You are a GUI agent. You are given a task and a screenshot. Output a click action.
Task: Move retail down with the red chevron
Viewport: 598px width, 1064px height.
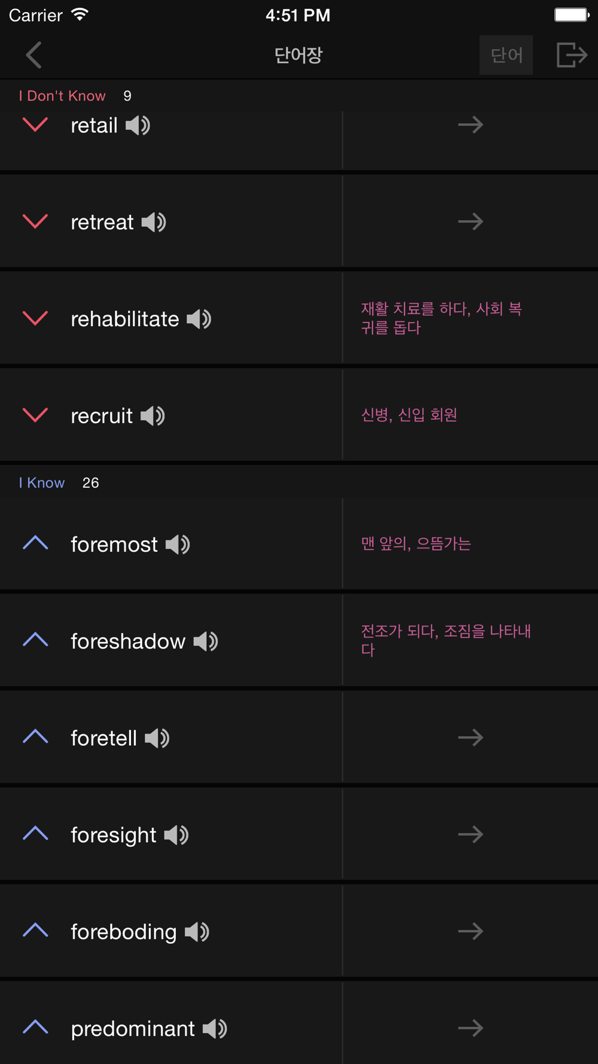coord(35,125)
